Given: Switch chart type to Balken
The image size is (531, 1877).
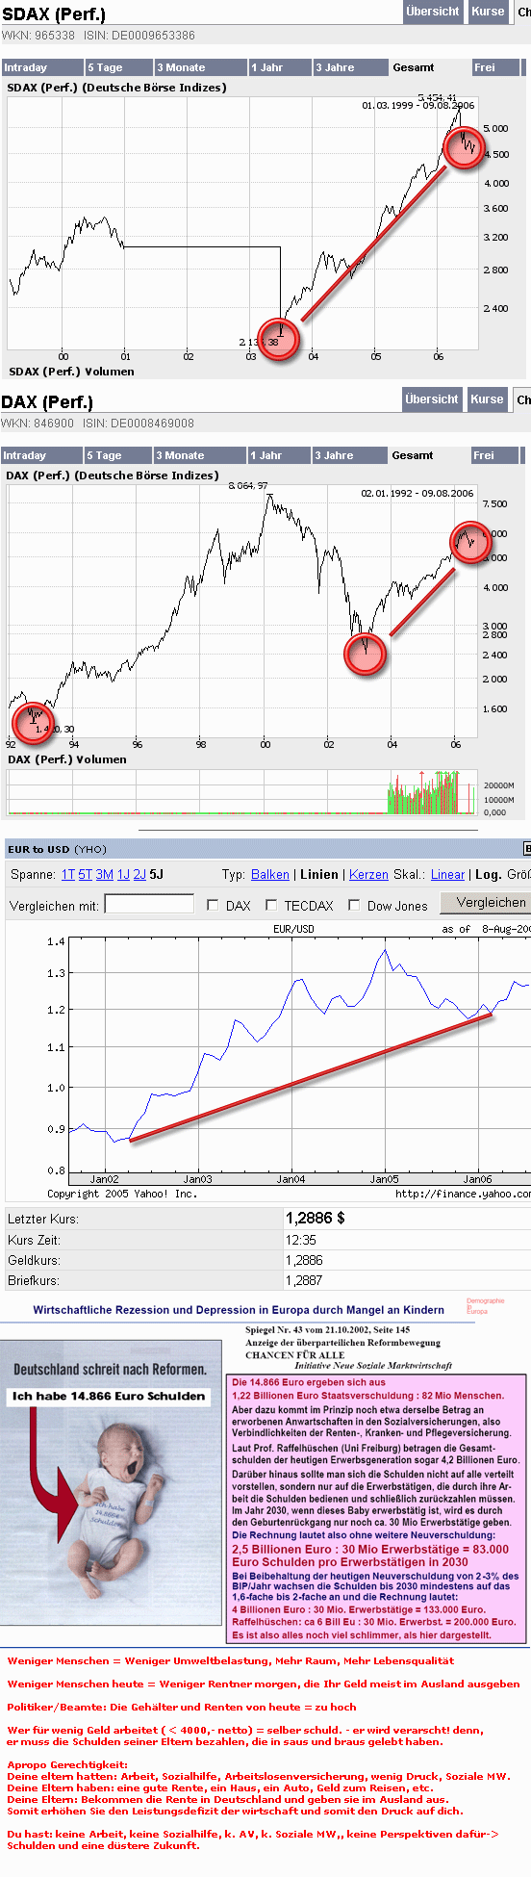Looking at the screenshot, I should (270, 875).
